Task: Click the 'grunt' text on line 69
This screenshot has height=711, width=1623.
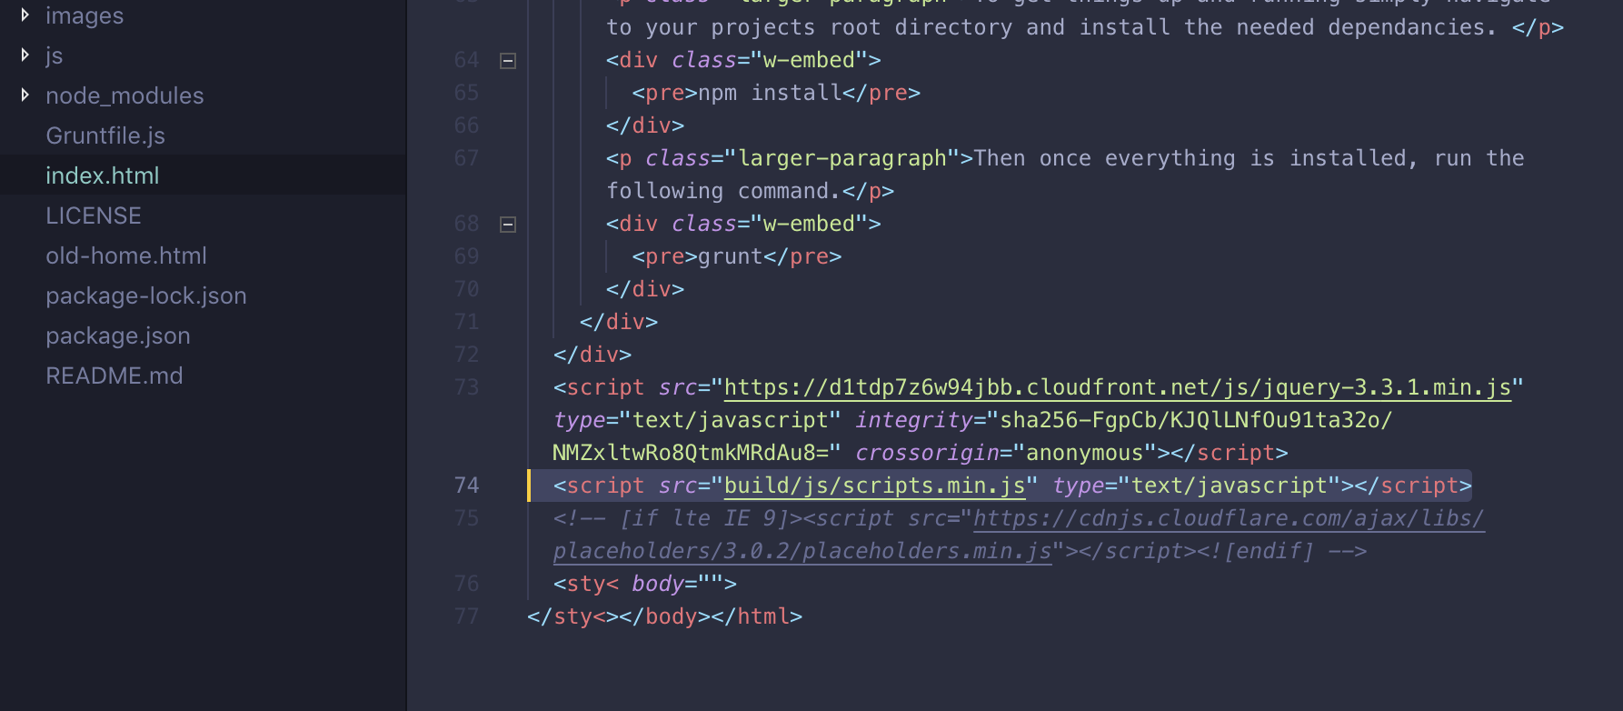Action: [731, 256]
